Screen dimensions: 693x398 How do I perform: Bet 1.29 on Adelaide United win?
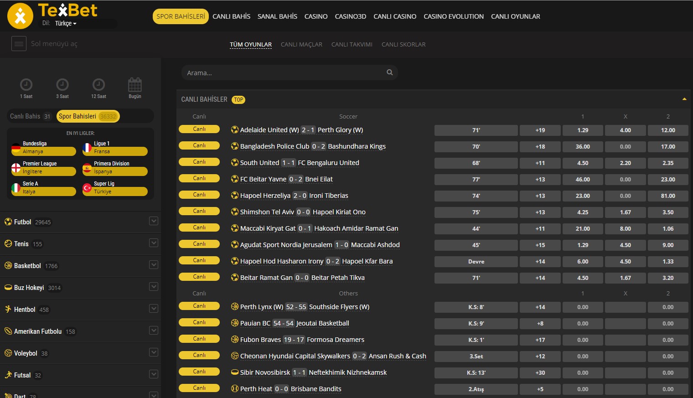[x=583, y=130]
